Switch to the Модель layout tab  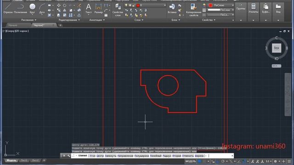tap(11, 160)
